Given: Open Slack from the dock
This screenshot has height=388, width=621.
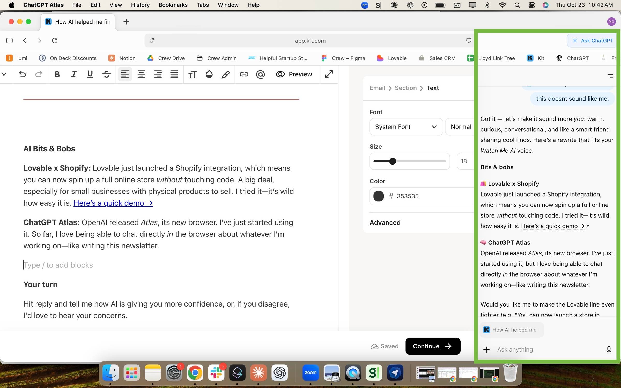Looking at the screenshot, I should click(x=216, y=373).
